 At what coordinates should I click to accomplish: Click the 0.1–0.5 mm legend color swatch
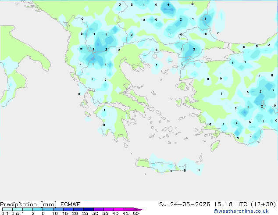tap(7, 209)
